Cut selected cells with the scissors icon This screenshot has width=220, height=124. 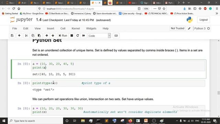(26, 35)
